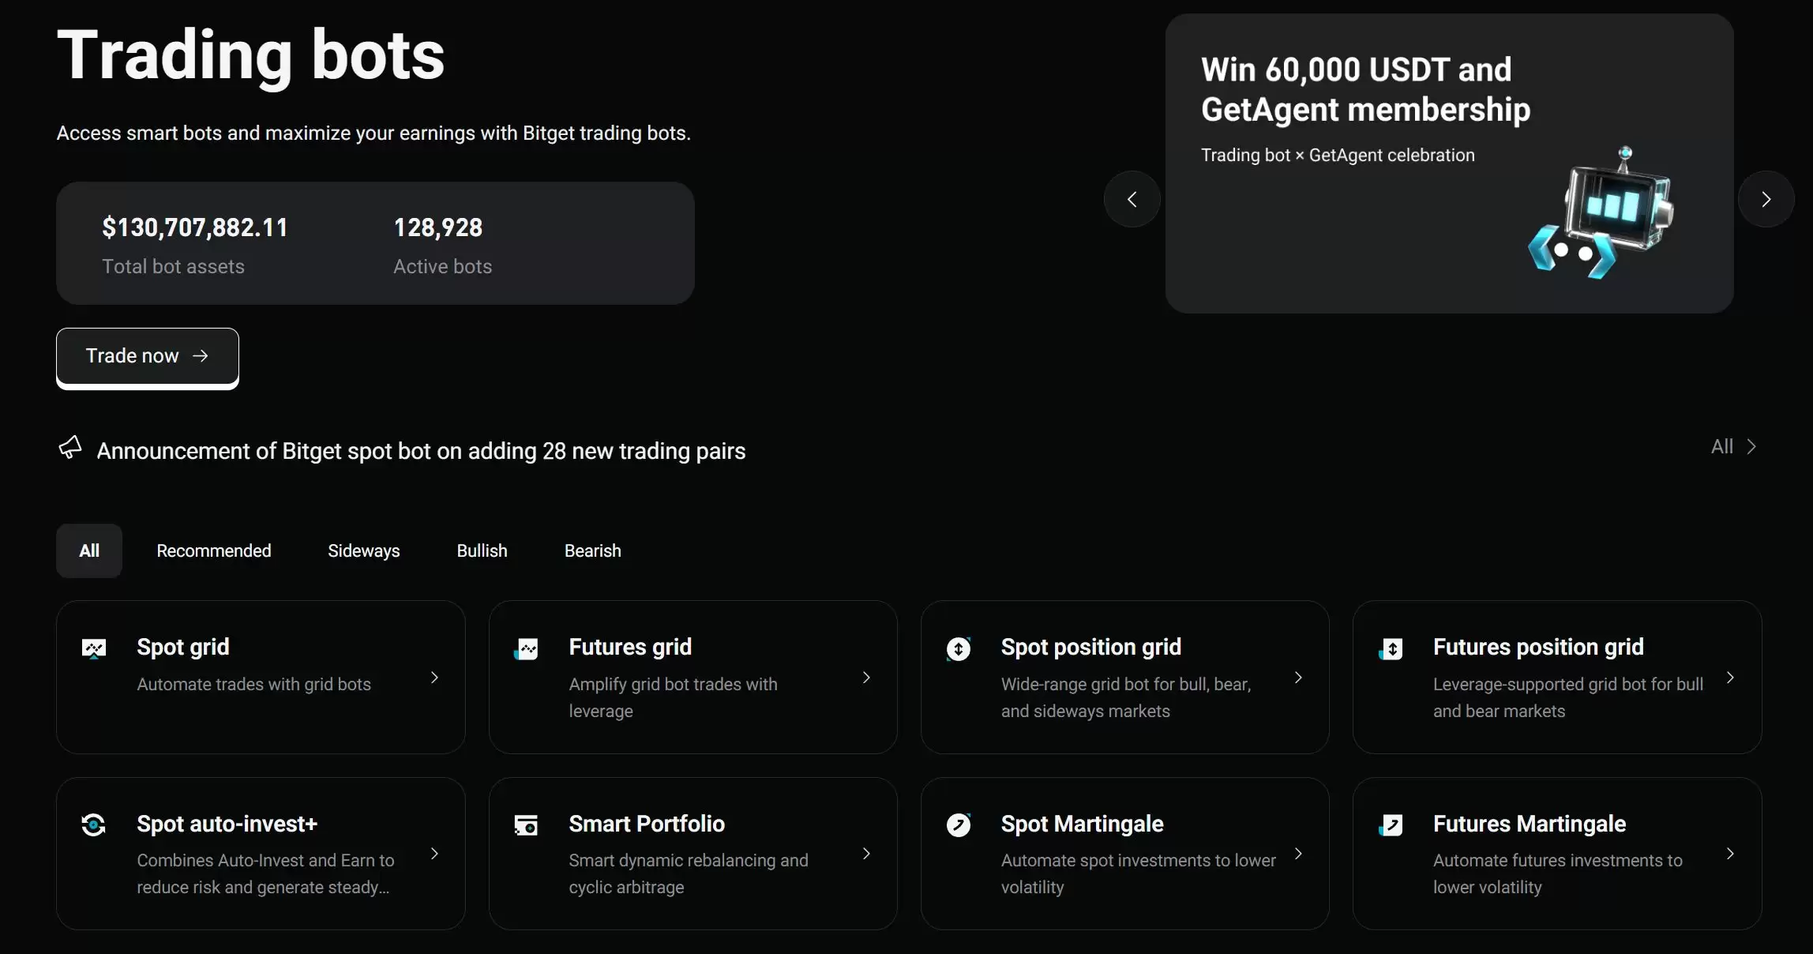Click the Spot auto-invest+ circular icon

click(94, 824)
